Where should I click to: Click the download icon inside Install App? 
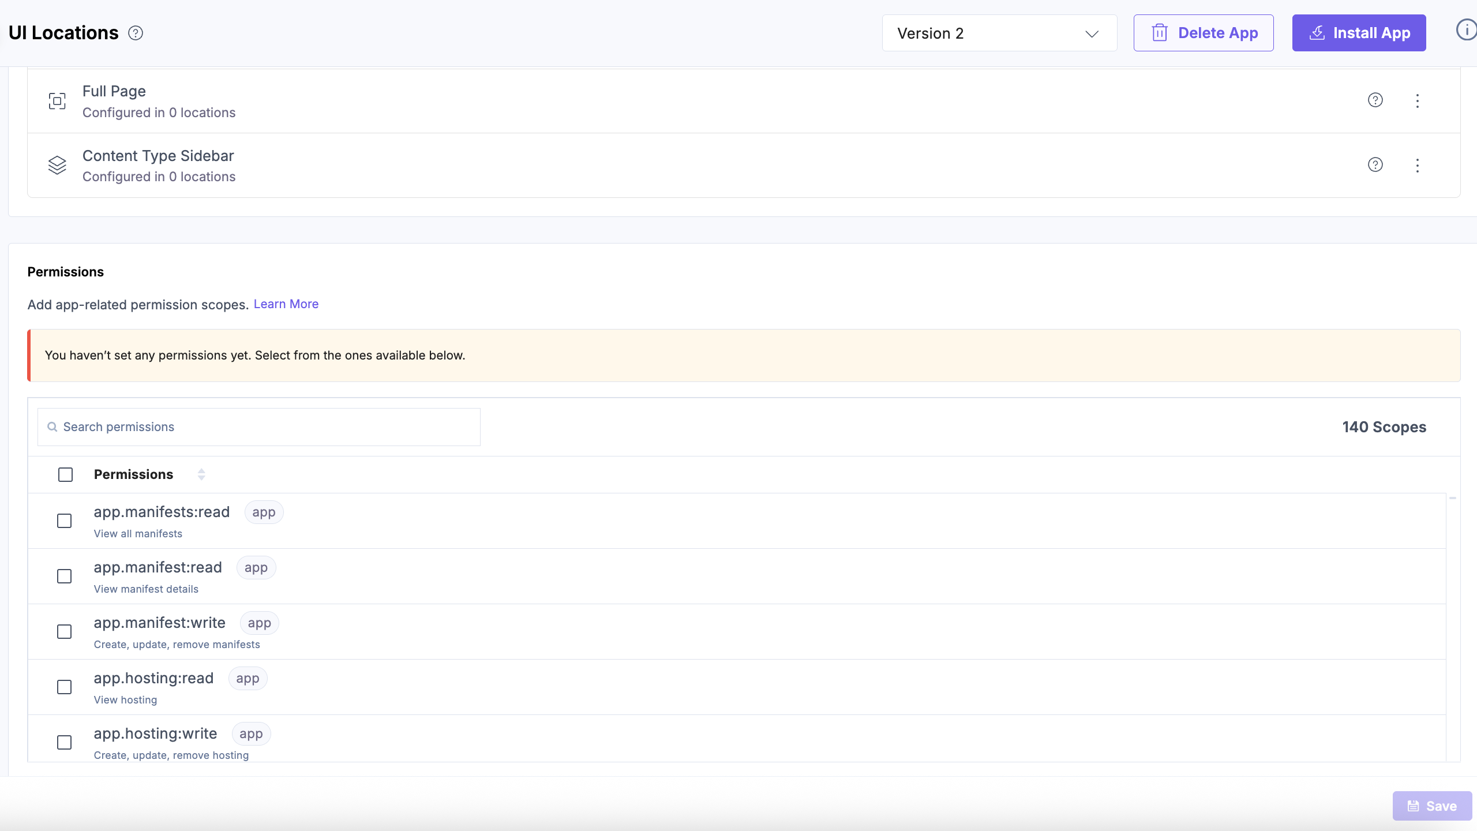pos(1318,33)
